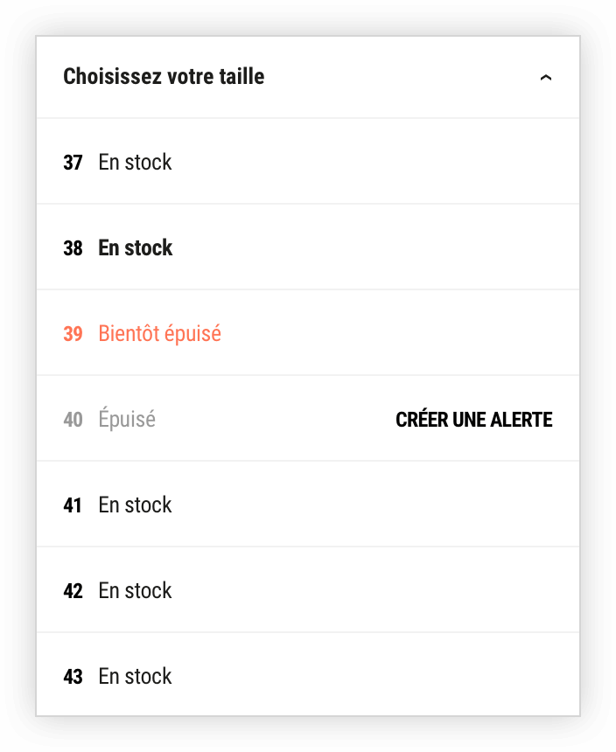Click the grey "Épuisé" status text
This screenshot has width=616, height=752.
(x=127, y=418)
